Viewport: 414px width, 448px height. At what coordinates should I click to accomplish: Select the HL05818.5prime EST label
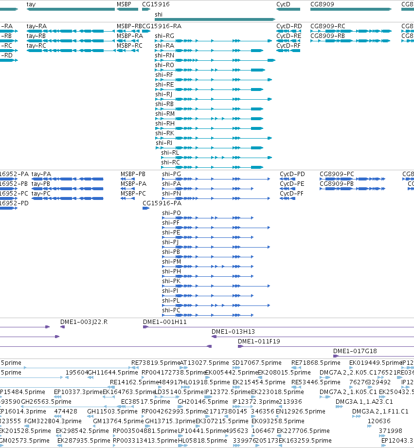(x=202, y=441)
